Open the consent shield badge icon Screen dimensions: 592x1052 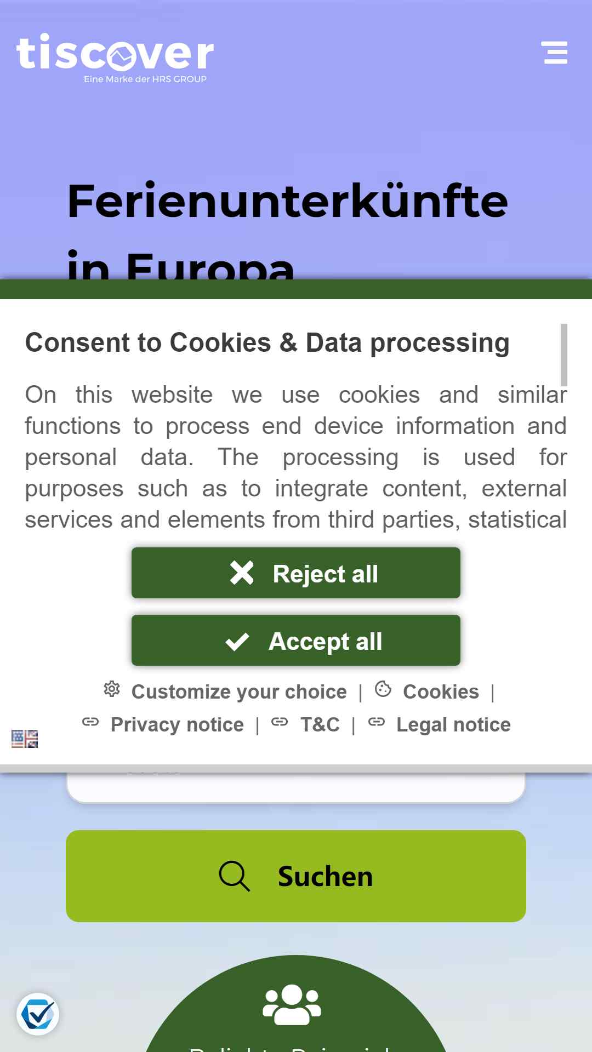(x=38, y=1014)
